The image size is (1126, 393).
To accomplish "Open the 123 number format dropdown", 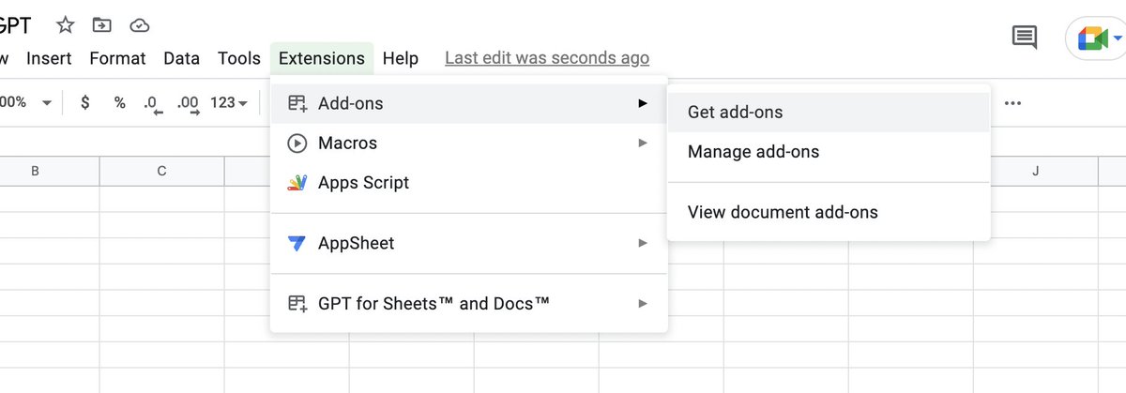I will [x=228, y=102].
